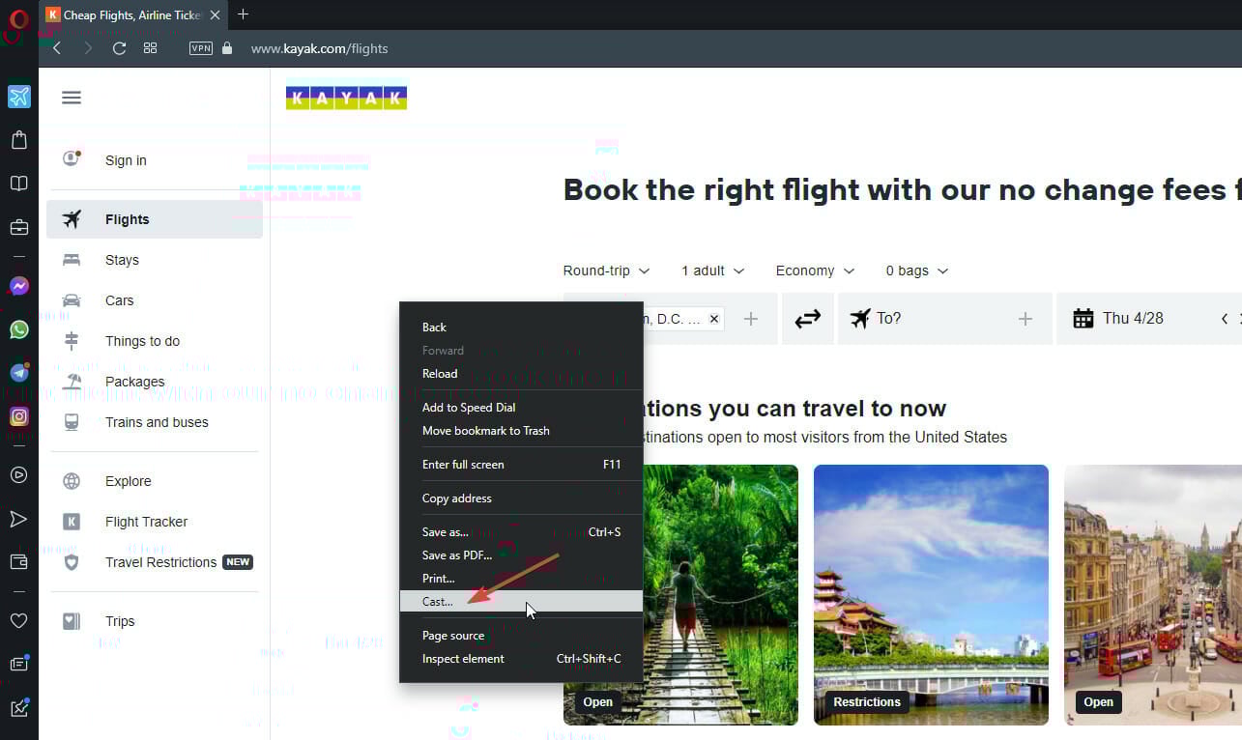Open the 0 bags dropdown

coord(917,271)
